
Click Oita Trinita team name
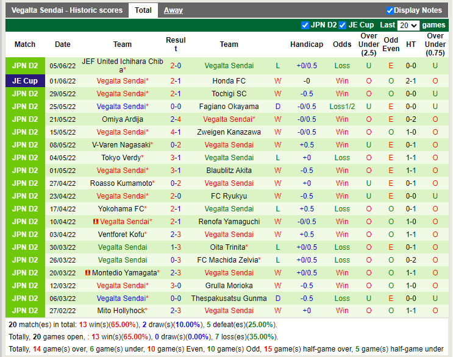click(228, 247)
